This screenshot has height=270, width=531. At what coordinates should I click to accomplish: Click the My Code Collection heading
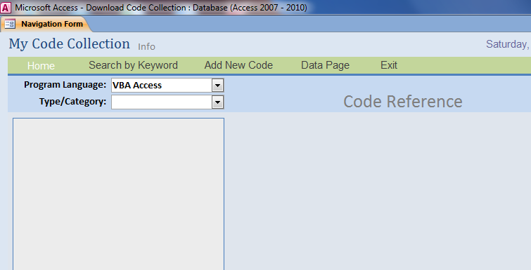point(70,44)
